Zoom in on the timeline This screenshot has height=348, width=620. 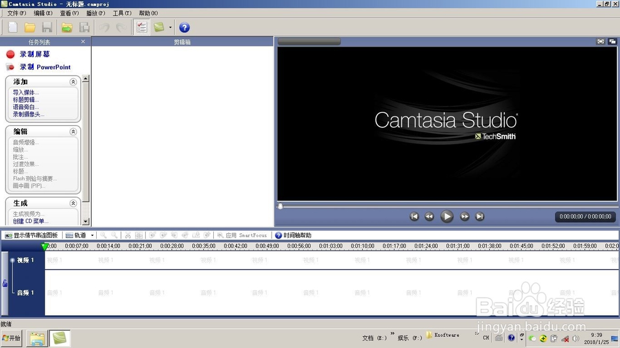point(103,235)
